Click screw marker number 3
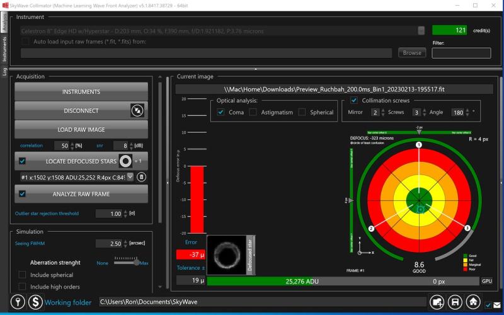This screenshot has height=315, width=504. point(467,228)
